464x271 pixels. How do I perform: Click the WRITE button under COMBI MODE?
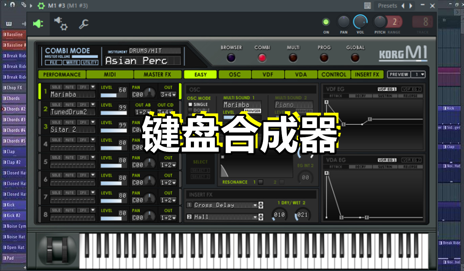71,62
